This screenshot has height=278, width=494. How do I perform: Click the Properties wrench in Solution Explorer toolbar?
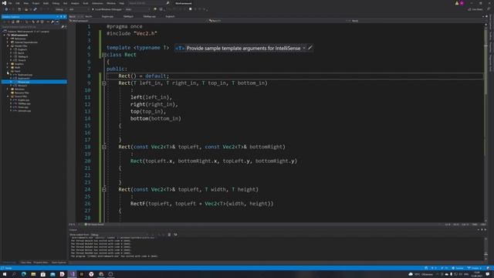52,22
